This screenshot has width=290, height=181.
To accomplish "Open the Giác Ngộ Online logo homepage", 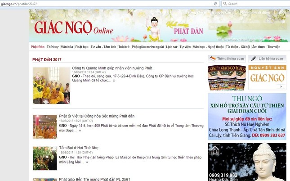I will click(73, 28).
